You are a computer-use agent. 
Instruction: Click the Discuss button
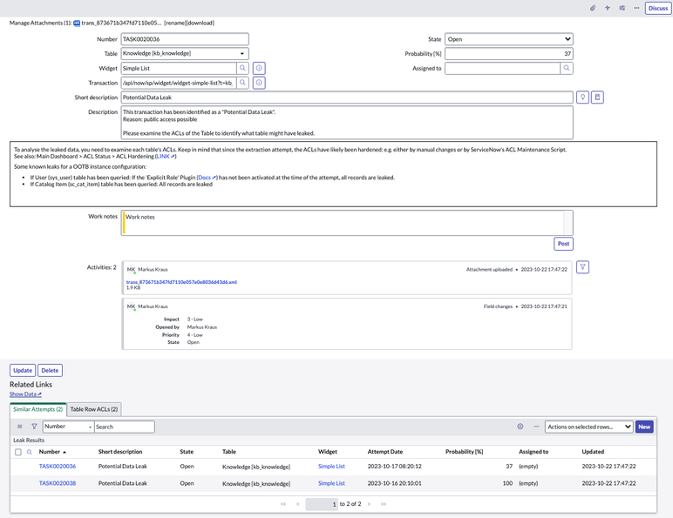[658, 8]
